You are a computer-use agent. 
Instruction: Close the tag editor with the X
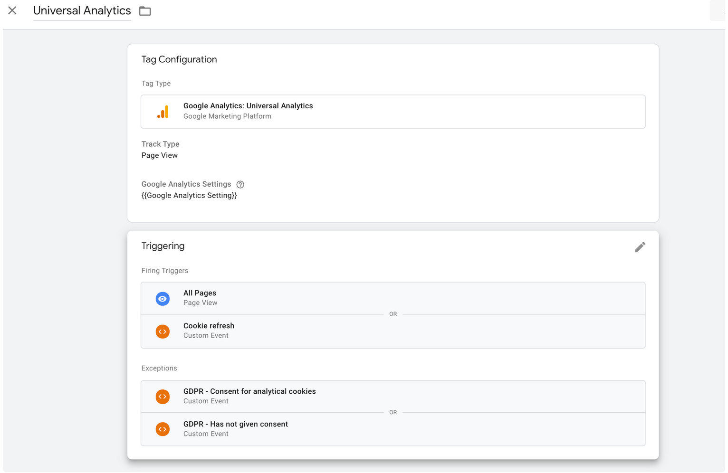tap(12, 10)
